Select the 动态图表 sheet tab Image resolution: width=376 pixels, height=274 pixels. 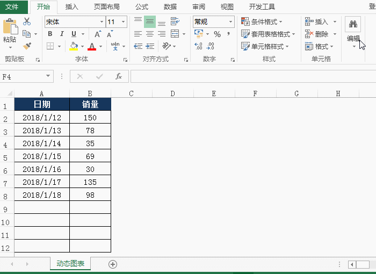70,263
